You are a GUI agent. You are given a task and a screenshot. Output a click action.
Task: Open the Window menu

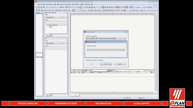[87, 4]
